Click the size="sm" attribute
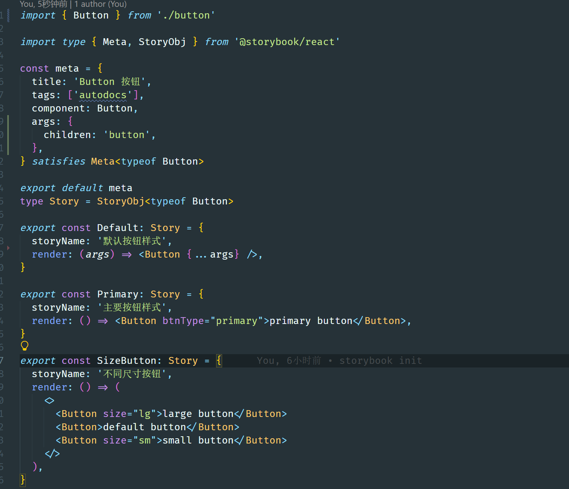The width and height of the screenshot is (569, 489). 130,440
